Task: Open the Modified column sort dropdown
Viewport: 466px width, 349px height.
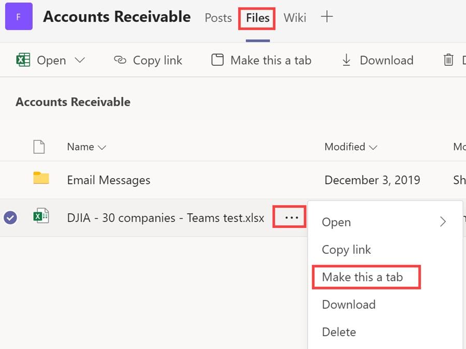Action: (x=373, y=147)
